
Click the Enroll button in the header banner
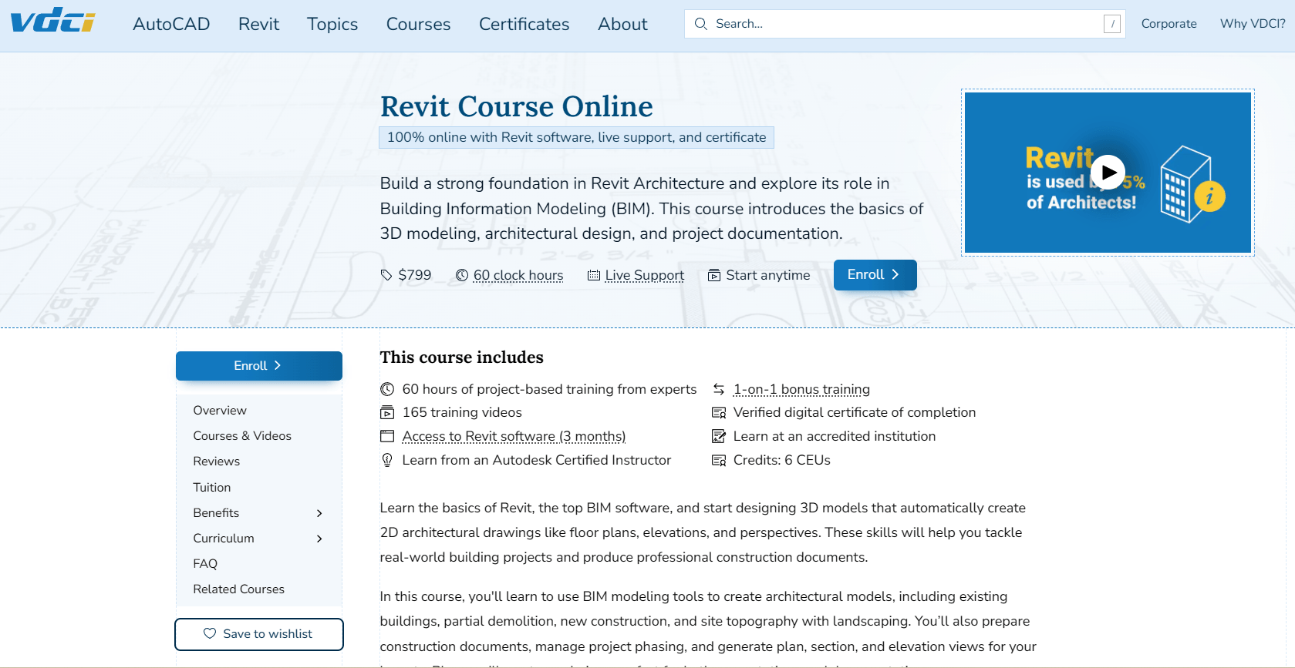[875, 275]
